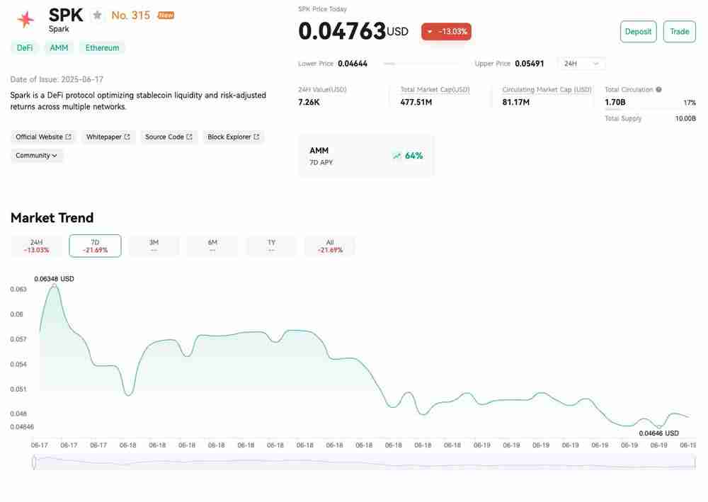708x502 pixels.
Task: Expand the Community dropdown
Action: 36,155
